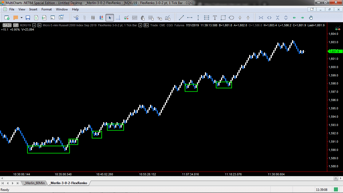
Task: Select the blue crosshair tool
Action: pyautogui.click(x=118, y=18)
